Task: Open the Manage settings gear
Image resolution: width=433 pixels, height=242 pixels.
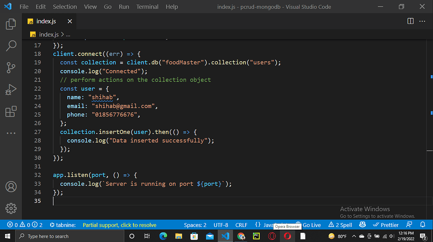Action: (x=10, y=209)
